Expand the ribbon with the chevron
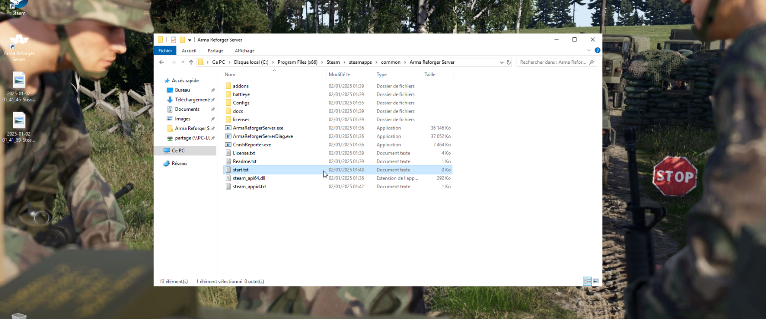 pos(589,51)
